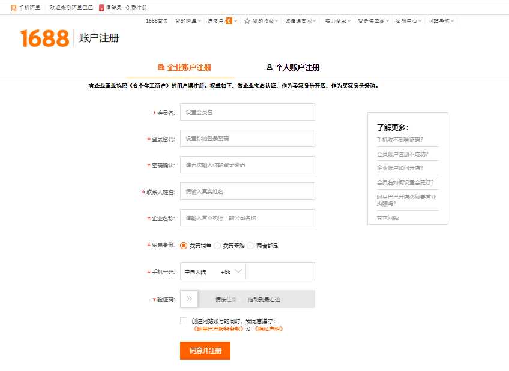Check the service terms agreement checkbox
Image resolution: width=509 pixels, height=371 pixels.
click(x=184, y=321)
